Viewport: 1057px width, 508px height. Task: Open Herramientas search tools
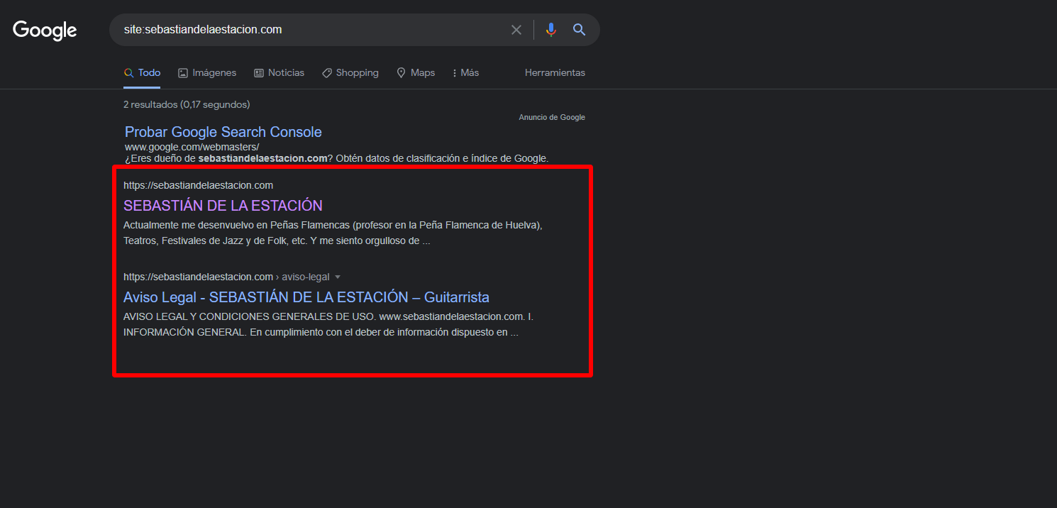(555, 73)
